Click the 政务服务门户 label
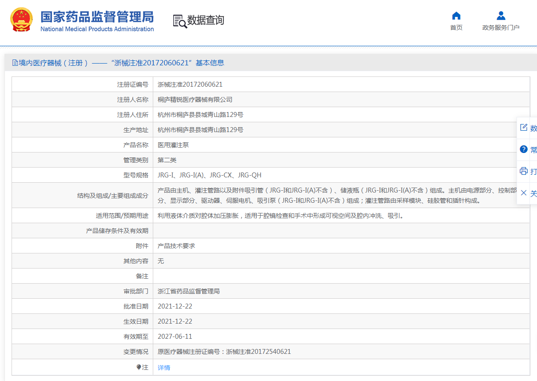Image resolution: width=537 pixels, height=381 pixels. pyautogui.click(x=501, y=28)
